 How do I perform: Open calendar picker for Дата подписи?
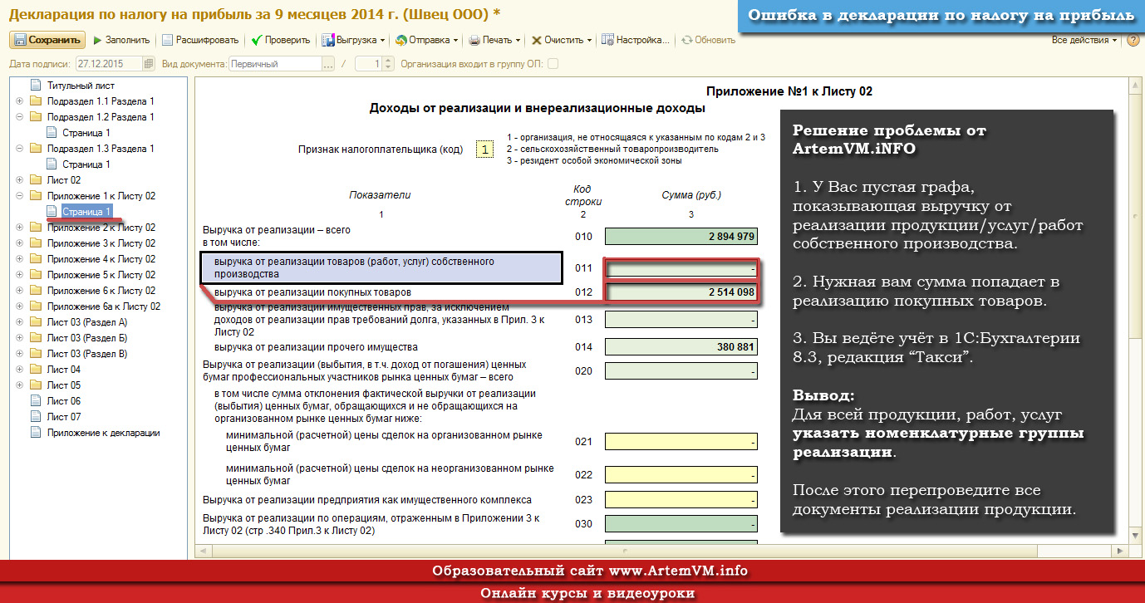(149, 64)
